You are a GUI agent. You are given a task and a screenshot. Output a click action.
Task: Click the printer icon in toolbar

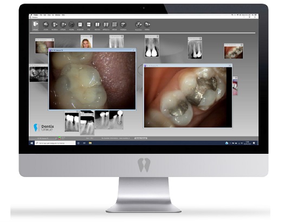click(139, 24)
